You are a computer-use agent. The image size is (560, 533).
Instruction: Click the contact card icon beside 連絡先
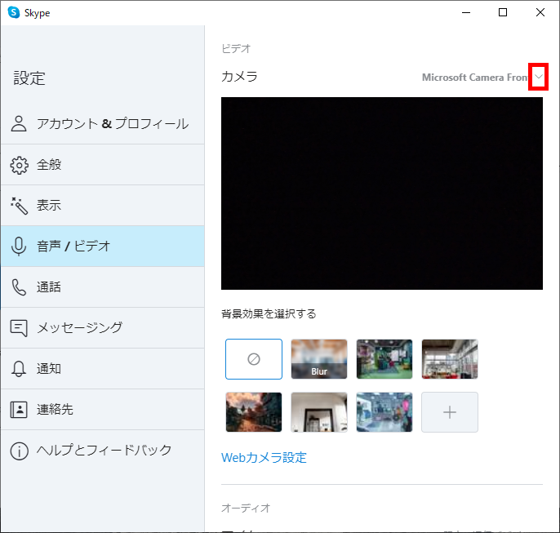[x=19, y=410]
